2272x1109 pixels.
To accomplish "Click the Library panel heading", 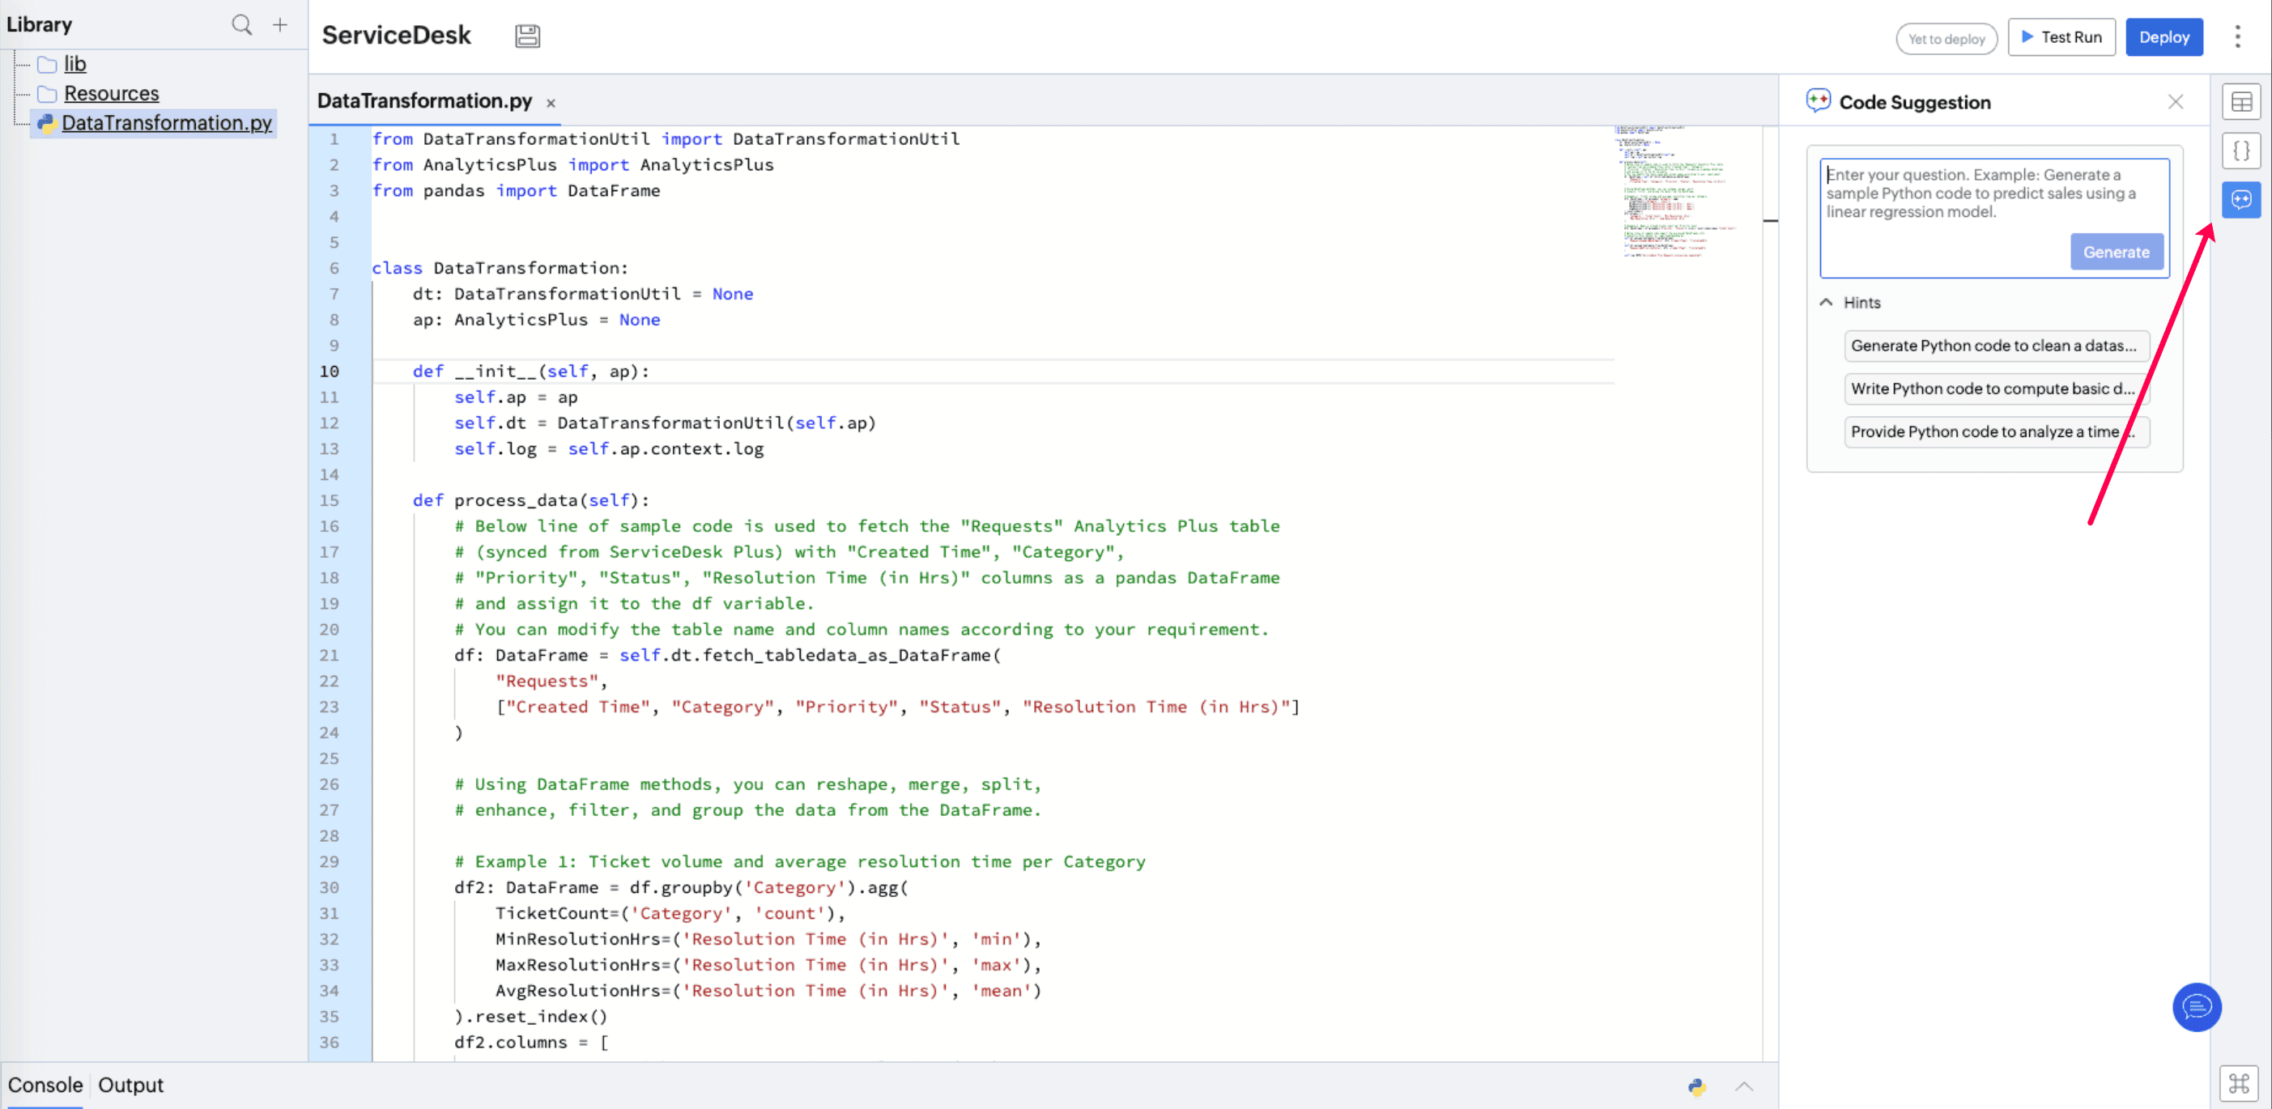I will tap(39, 24).
